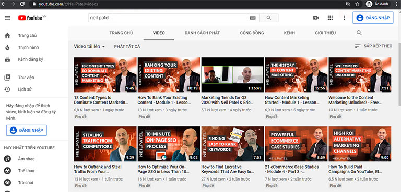
Task: Click PHÁT TẤT CẢ link
Action: (127, 47)
